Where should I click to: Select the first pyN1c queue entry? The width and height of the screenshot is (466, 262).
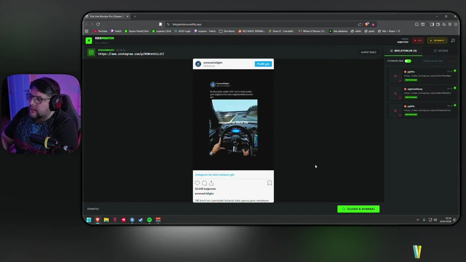point(422,76)
